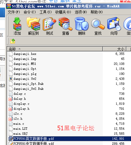Click the file icon of danpianji.Uv2

pos(11,79)
